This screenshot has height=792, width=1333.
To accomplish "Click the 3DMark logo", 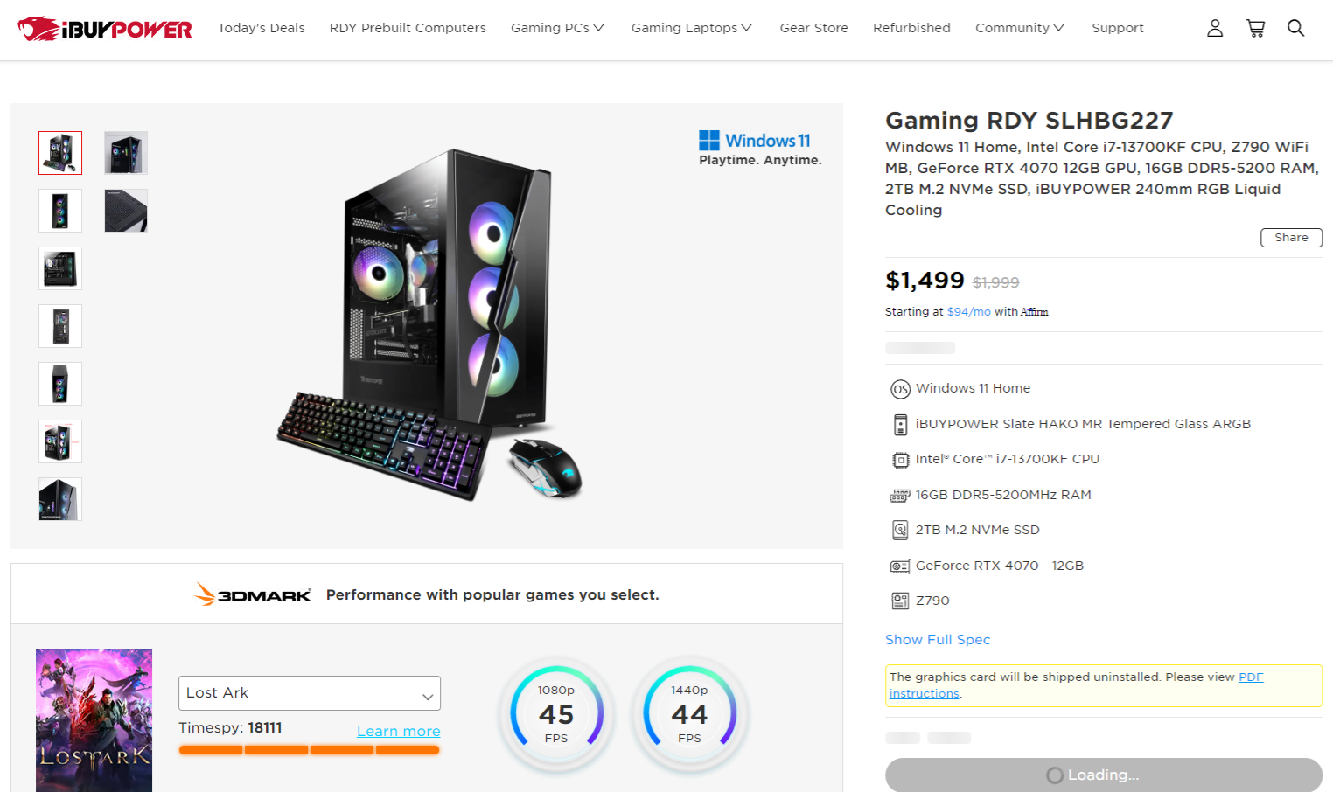I will tap(253, 594).
